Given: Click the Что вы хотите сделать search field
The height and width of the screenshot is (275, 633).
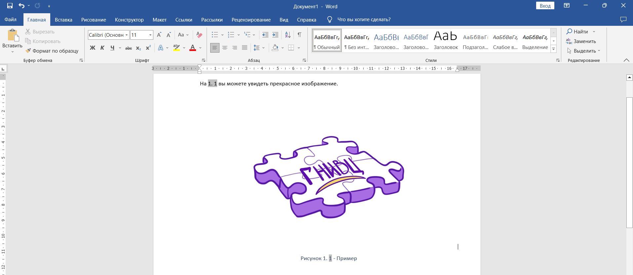Looking at the screenshot, I should (364, 20).
